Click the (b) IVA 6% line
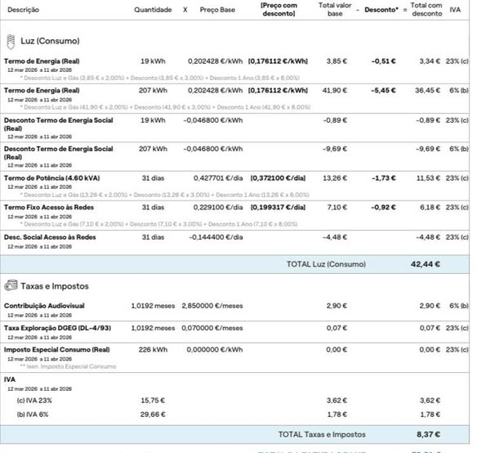Image resolution: width=482 pixels, height=453 pixels. [33, 415]
